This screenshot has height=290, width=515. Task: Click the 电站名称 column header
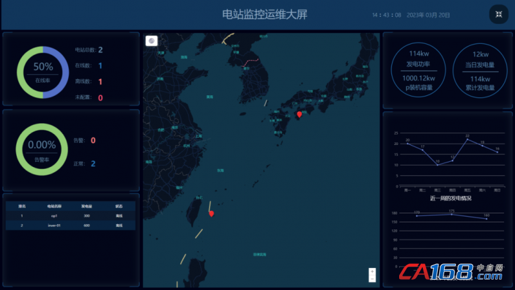(x=54, y=206)
